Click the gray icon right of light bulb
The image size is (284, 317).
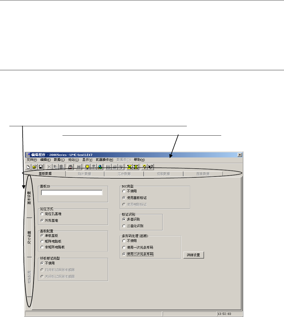click(94, 167)
